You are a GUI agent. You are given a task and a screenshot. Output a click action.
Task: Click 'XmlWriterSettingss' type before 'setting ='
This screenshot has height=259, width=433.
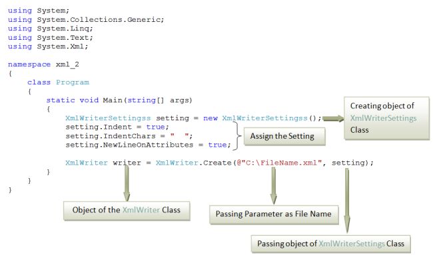(108, 118)
